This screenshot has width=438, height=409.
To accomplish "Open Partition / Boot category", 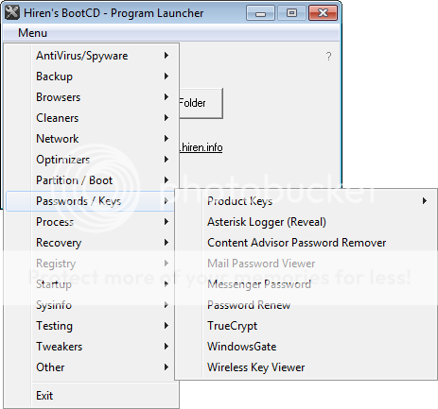I will coord(92,180).
